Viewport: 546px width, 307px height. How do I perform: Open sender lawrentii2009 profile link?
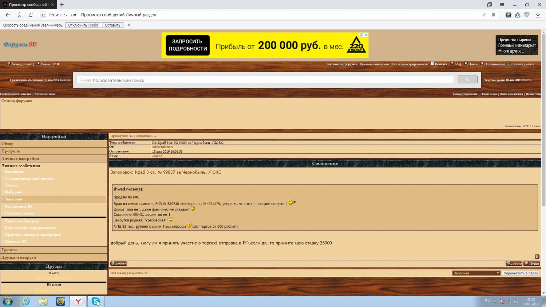162,147
